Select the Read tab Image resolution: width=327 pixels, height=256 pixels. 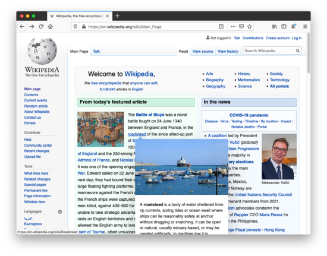tap(183, 51)
